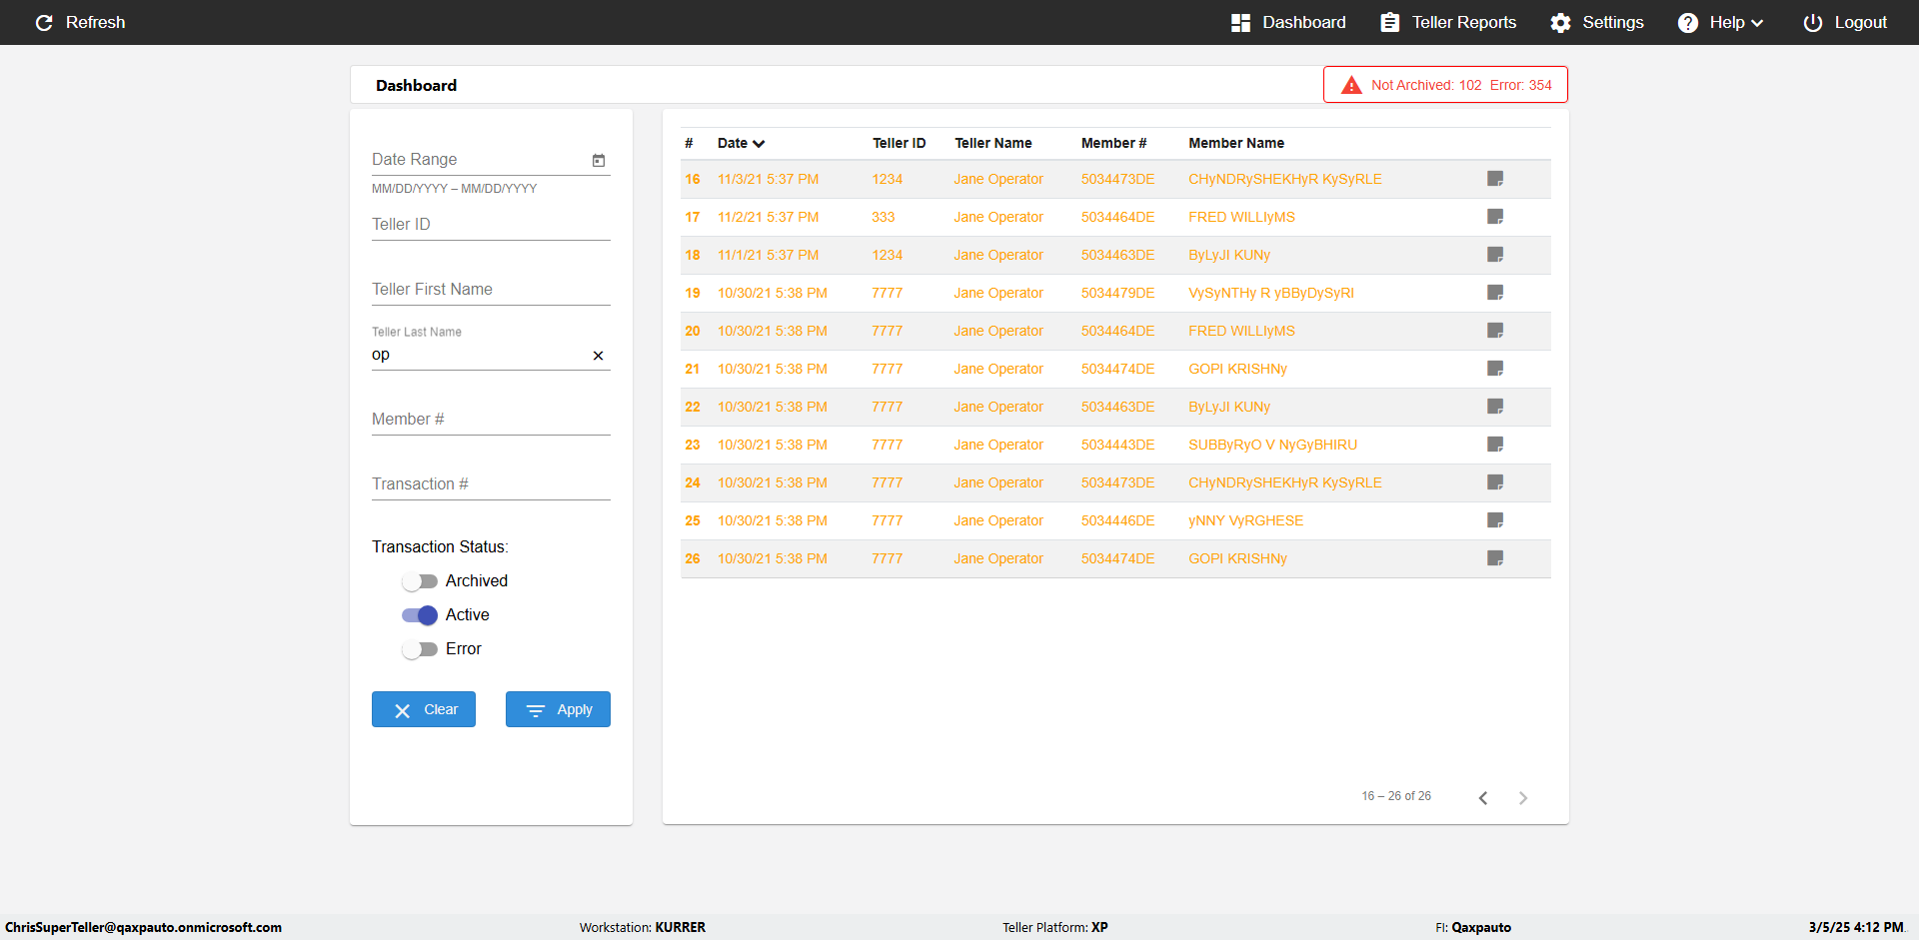Open the Settings menu item
Viewport: 1919px width, 940px height.
pyautogui.click(x=1597, y=22)
